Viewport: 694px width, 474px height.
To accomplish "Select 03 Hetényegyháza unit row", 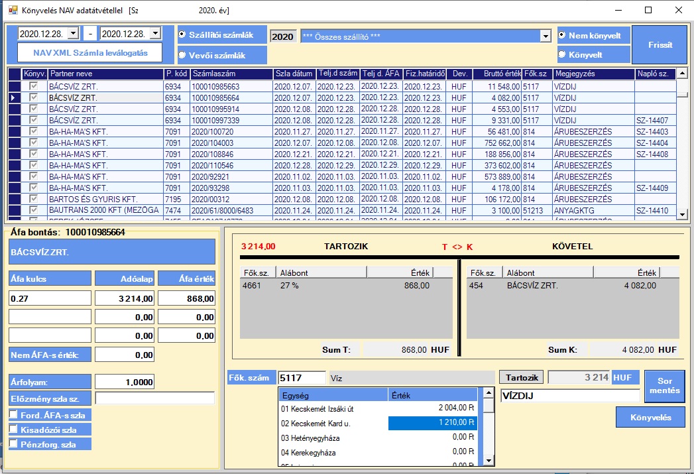I will click(378, 438).
